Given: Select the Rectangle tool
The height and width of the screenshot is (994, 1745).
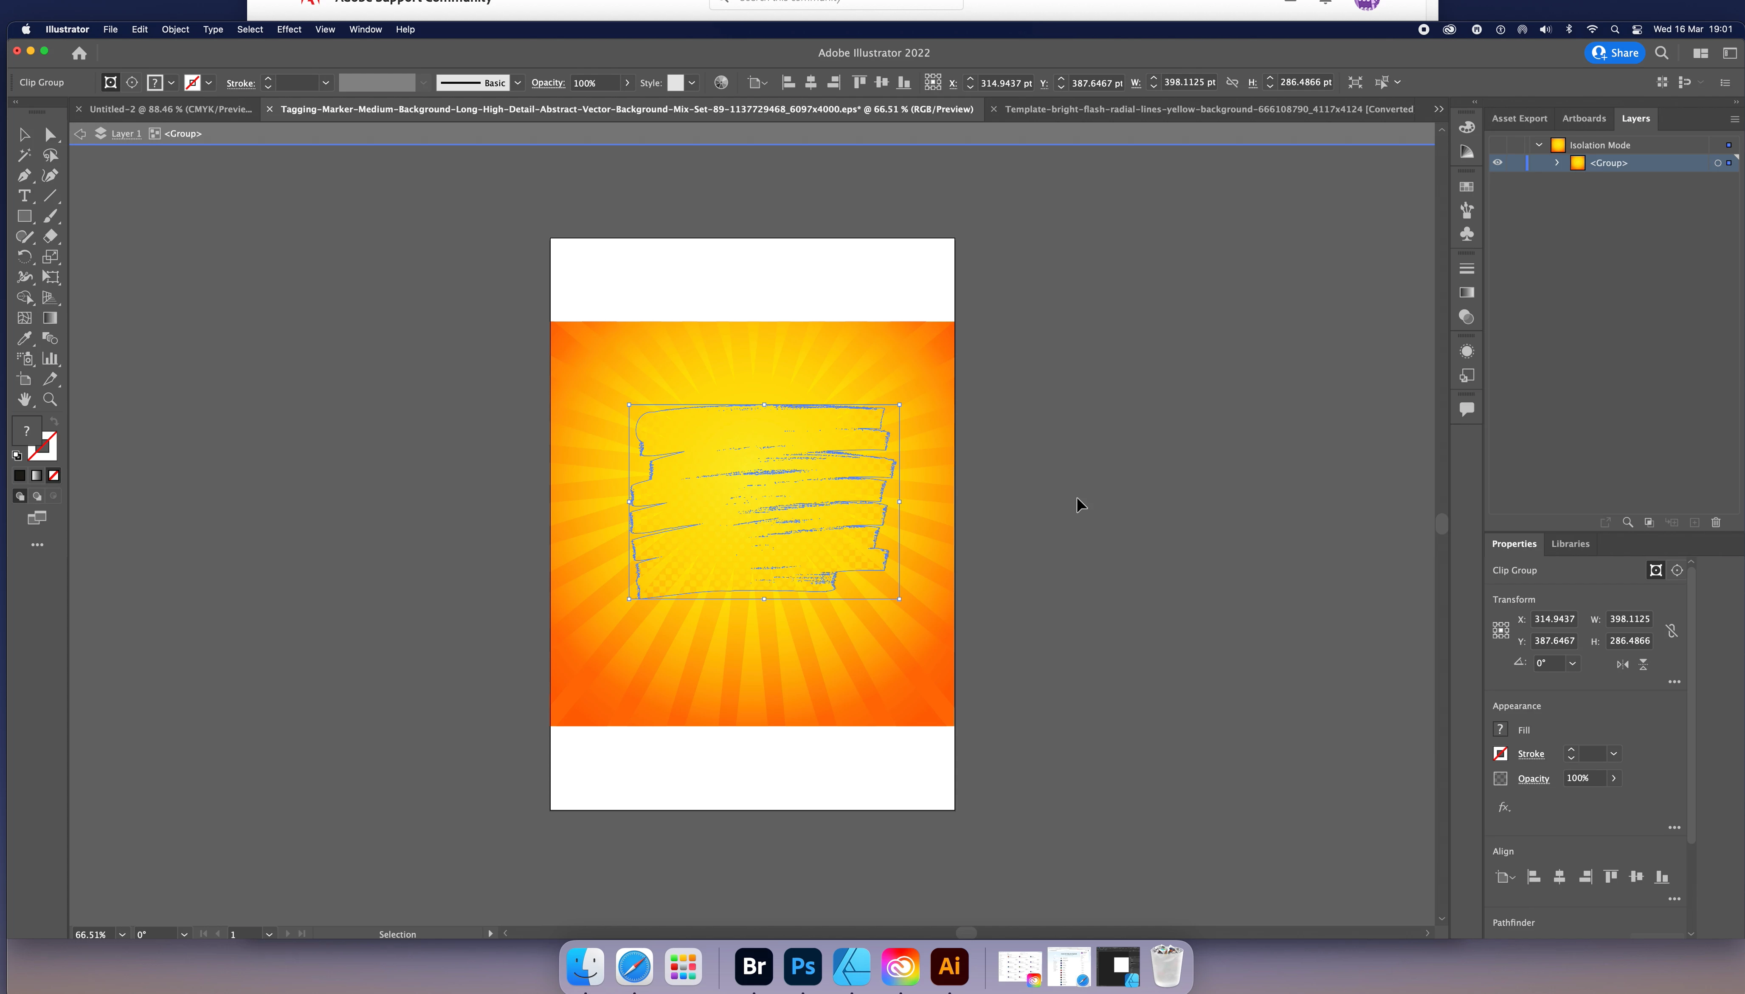Looking at the screenshot, I should click(24, 216).
